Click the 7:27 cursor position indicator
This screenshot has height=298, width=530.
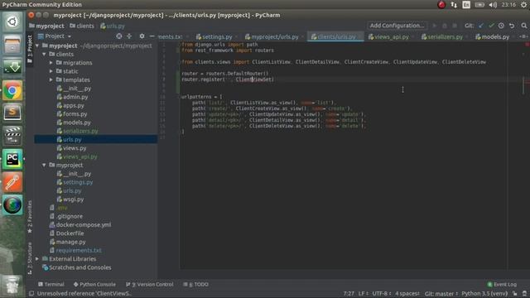[x=349, y=293]
